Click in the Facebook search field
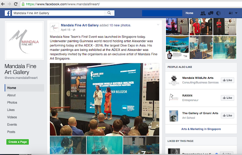Image resolution: width=242 pixels, height=155 pixels. [x=59, y=13]
